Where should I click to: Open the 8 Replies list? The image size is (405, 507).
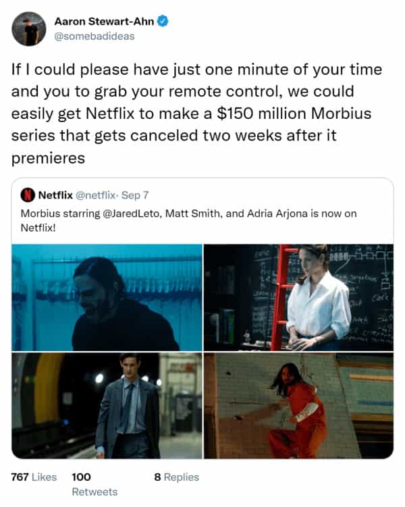click(x=176, y=477)
